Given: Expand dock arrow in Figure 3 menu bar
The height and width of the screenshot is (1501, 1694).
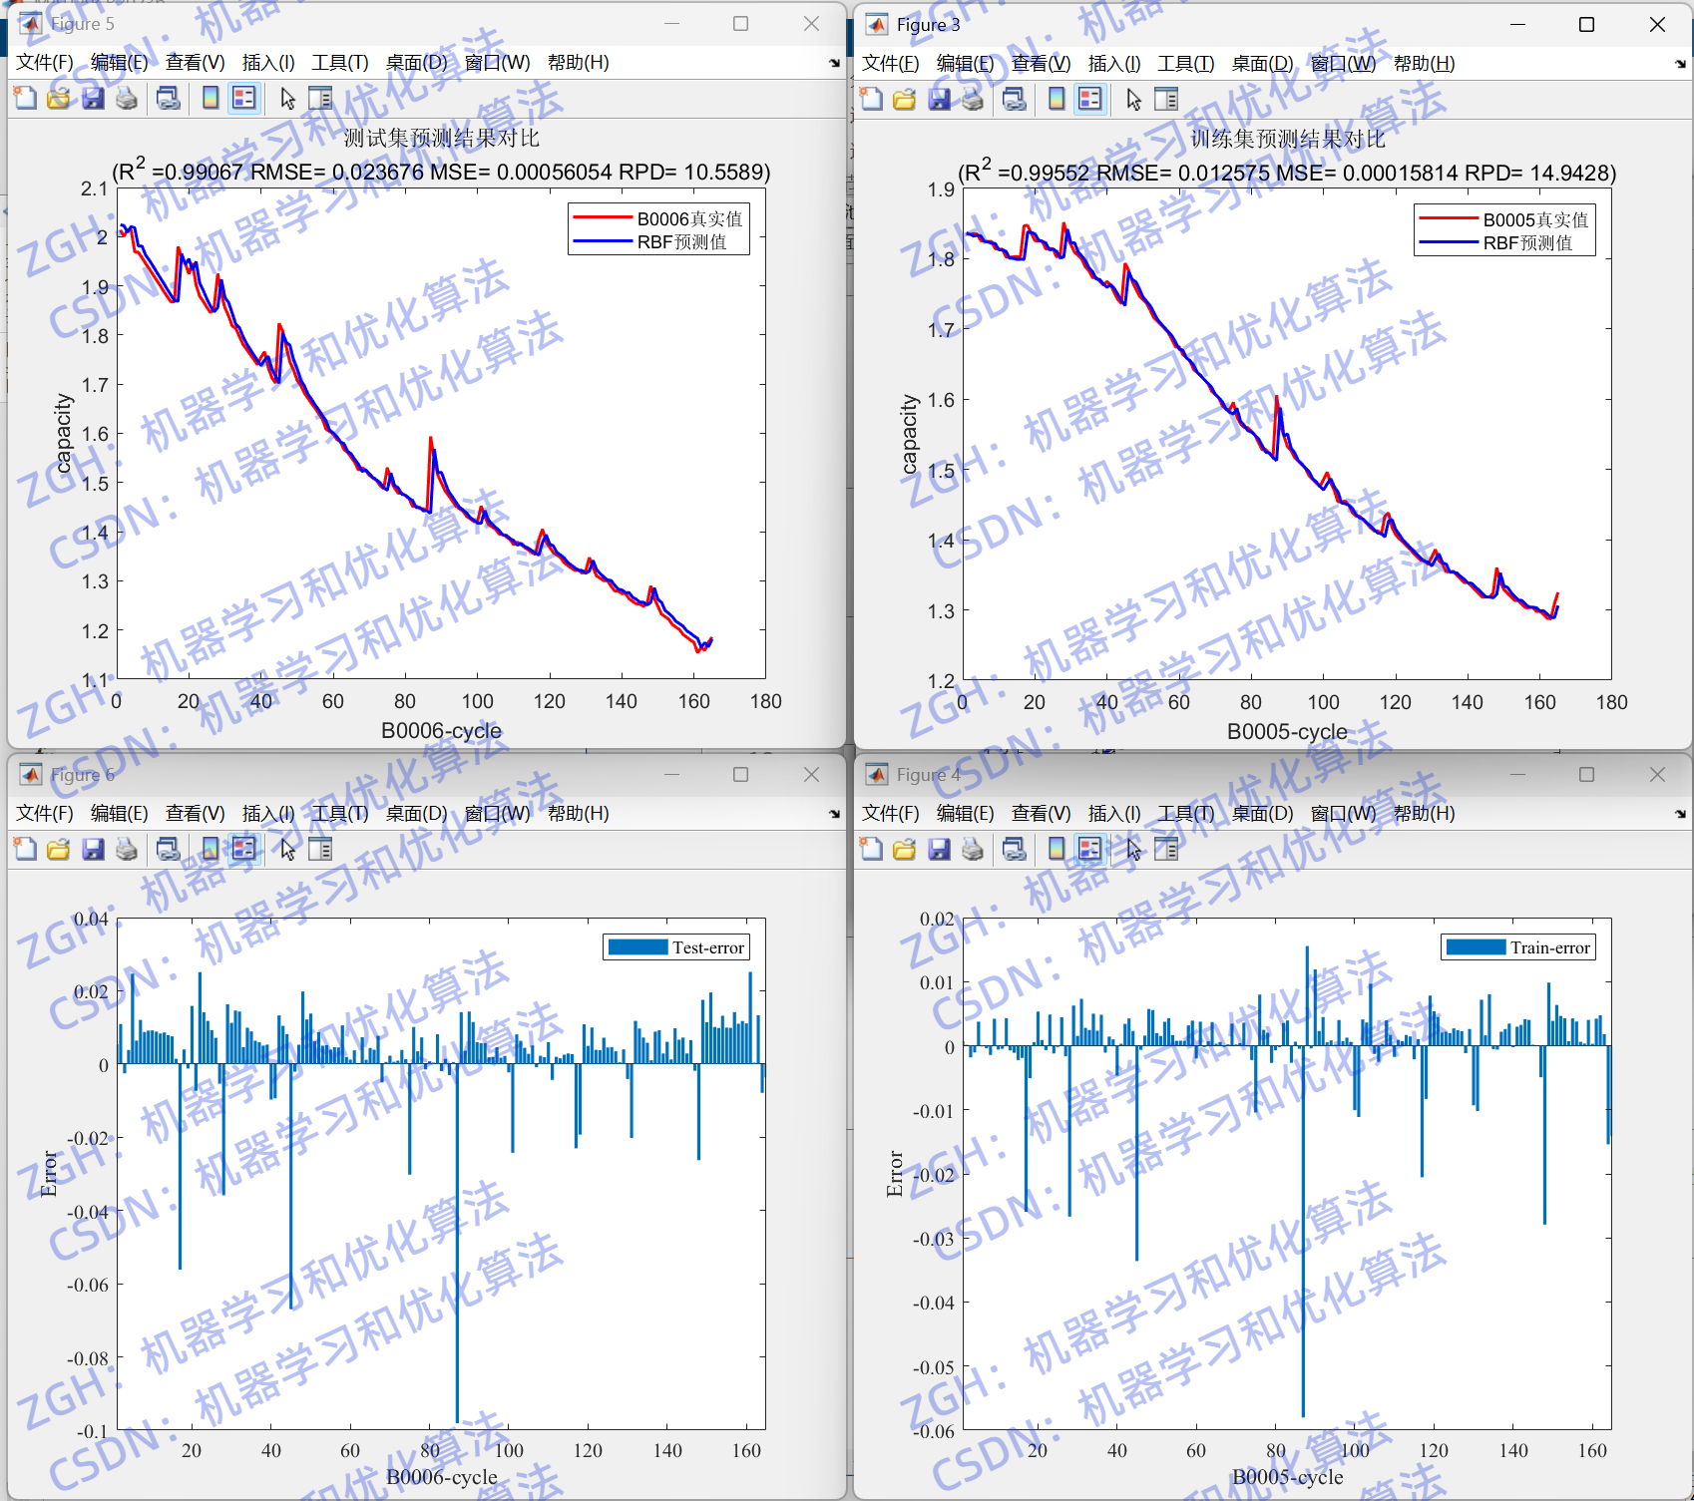Looking at the screenshot, I should (x=1680, y=64).
